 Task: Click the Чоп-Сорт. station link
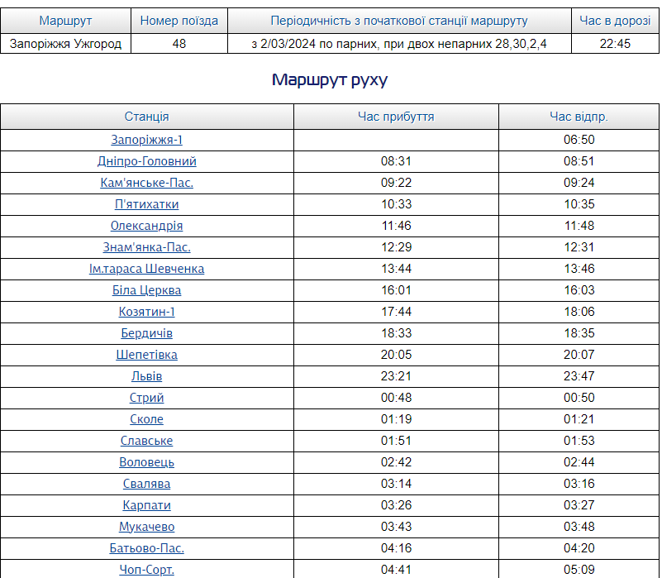point(146,570)
